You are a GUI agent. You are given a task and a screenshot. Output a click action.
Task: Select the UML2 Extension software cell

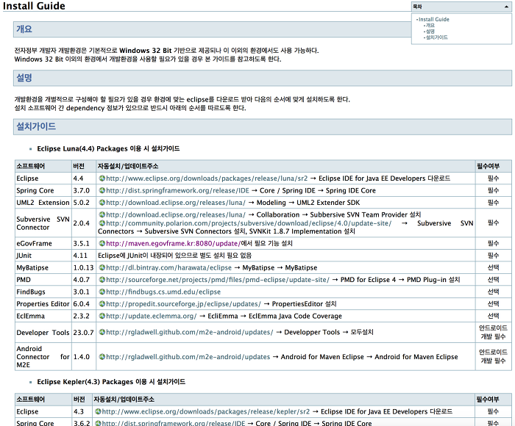(x=43, y=203)
